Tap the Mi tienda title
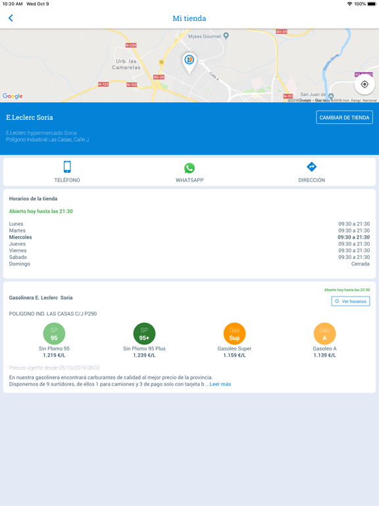The height and width of the screenshot is (506, 379). point(189,18)
